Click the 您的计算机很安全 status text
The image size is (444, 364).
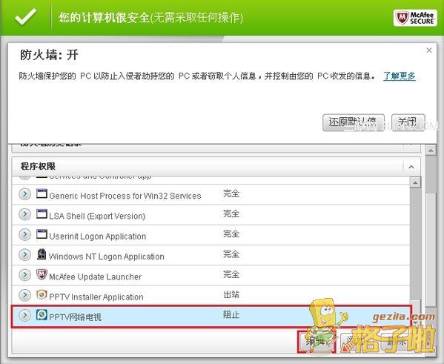click(150, 18)
